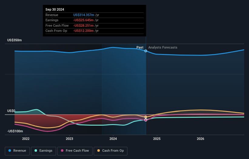Toggle the Revenue legend series
The width and height of the screenshot is (249, 159).
tap(17, 151)
